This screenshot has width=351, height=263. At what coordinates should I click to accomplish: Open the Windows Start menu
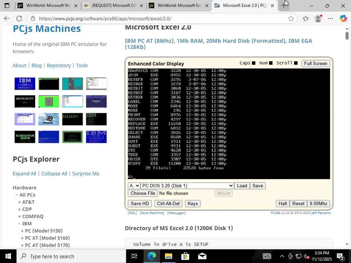click(x=8, y=256)
